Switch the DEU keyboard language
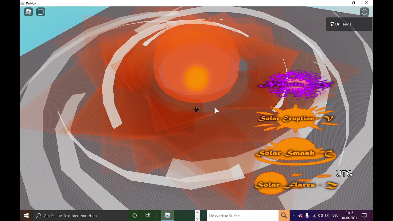Image resolution: width=393 pixels, height=221 pixels. 336,216
